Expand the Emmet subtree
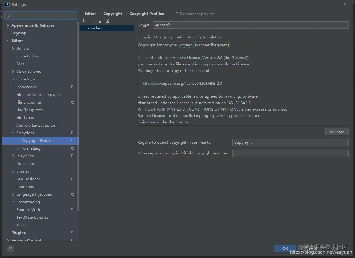 (x=13, y=171)
